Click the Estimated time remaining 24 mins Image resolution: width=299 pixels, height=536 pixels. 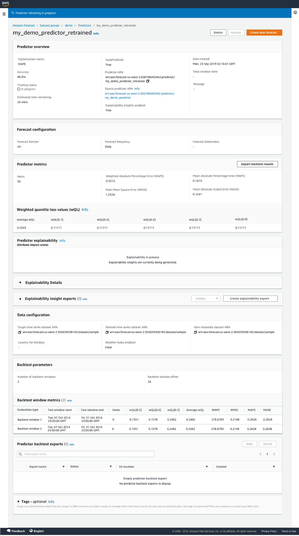(23, 102)
